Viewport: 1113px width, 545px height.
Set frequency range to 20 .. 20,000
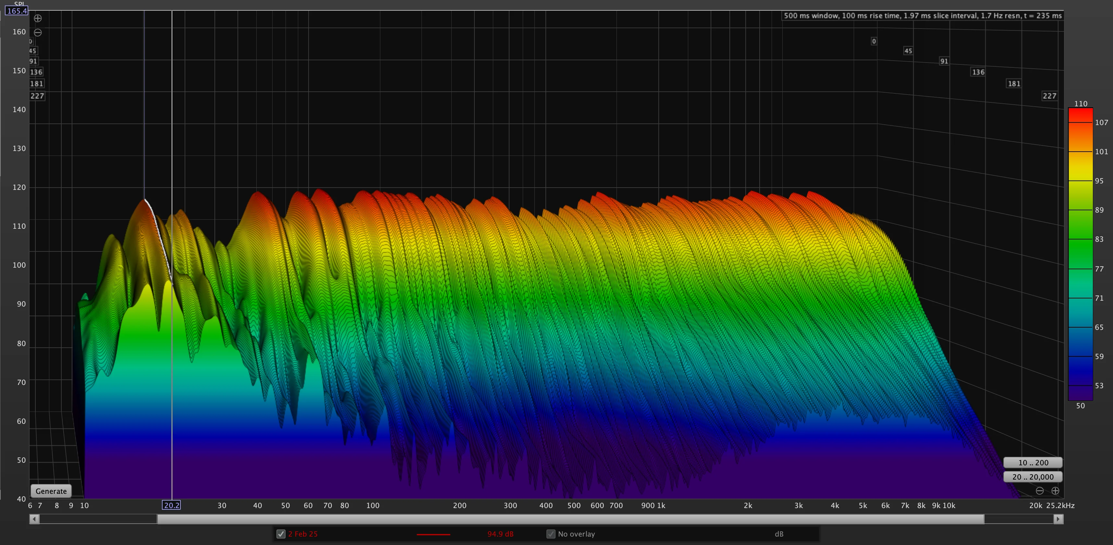tap(1033, 477)
